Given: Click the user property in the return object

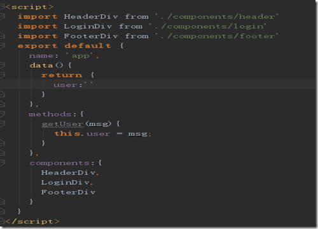Looking at the screenshot, I should [x=65, y=85].
